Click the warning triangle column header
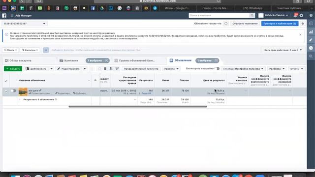Screen dimensions: 315x177 (95, 80)
